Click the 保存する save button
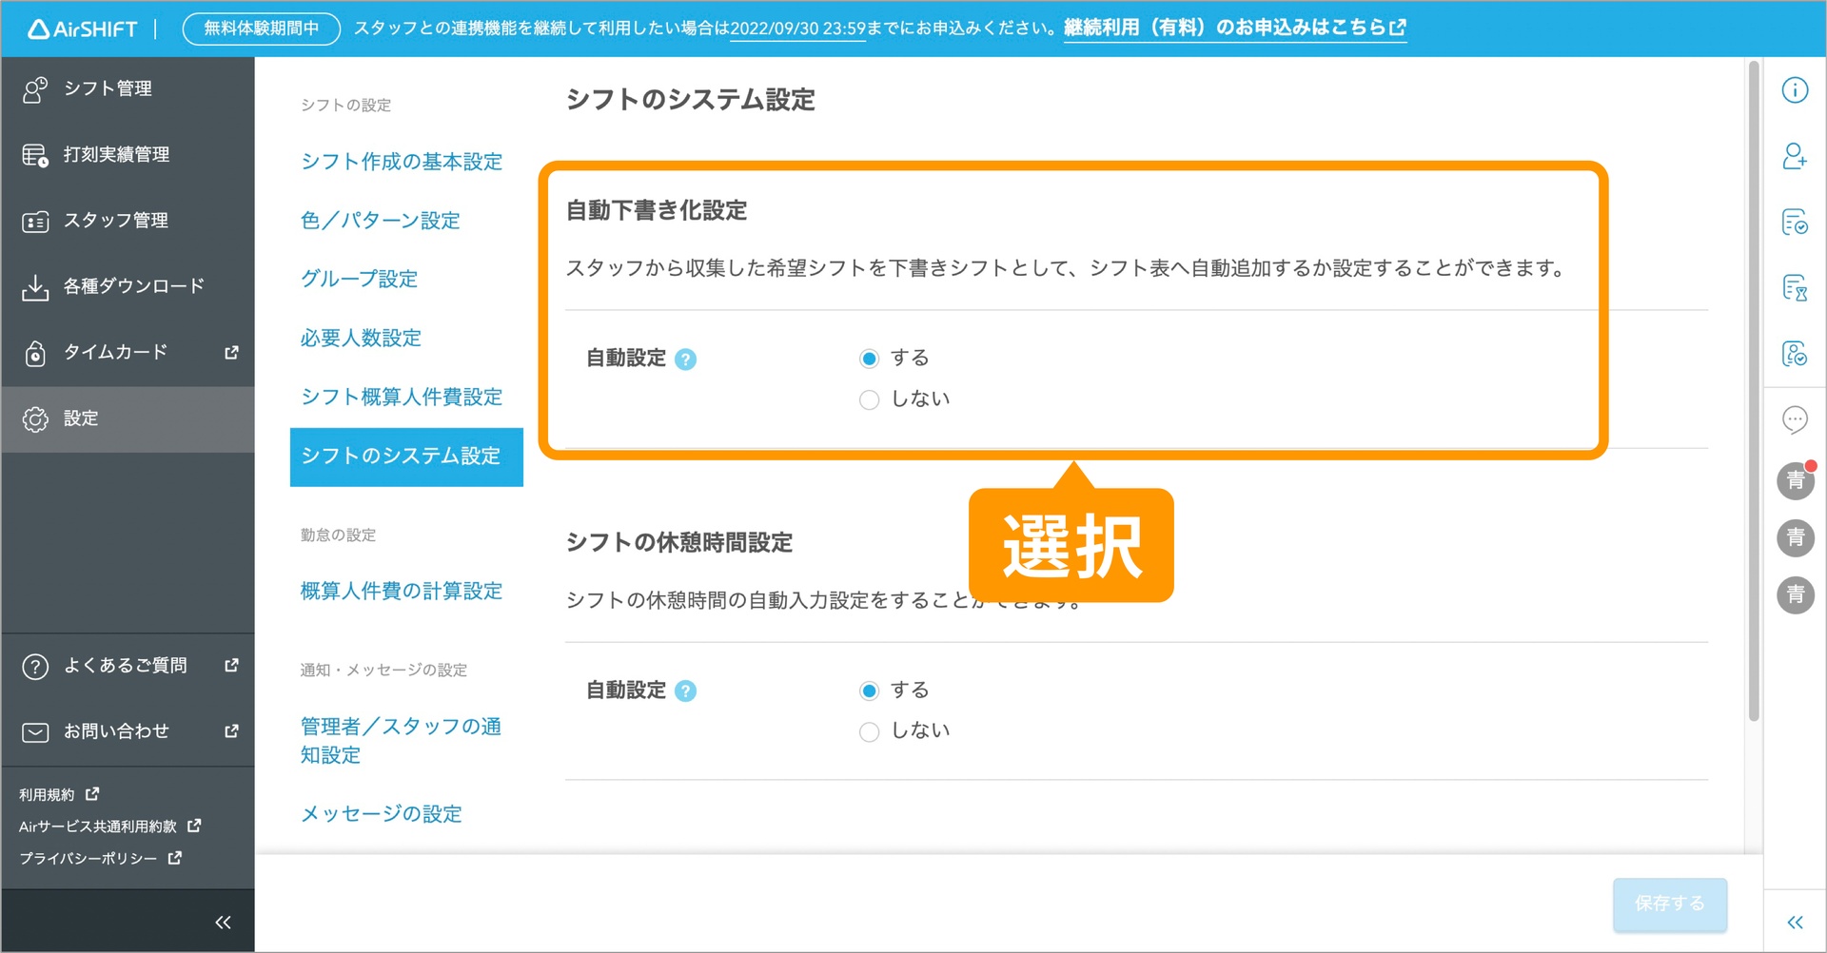Viewport: 1827px width, 953px height. (1669, 904)
